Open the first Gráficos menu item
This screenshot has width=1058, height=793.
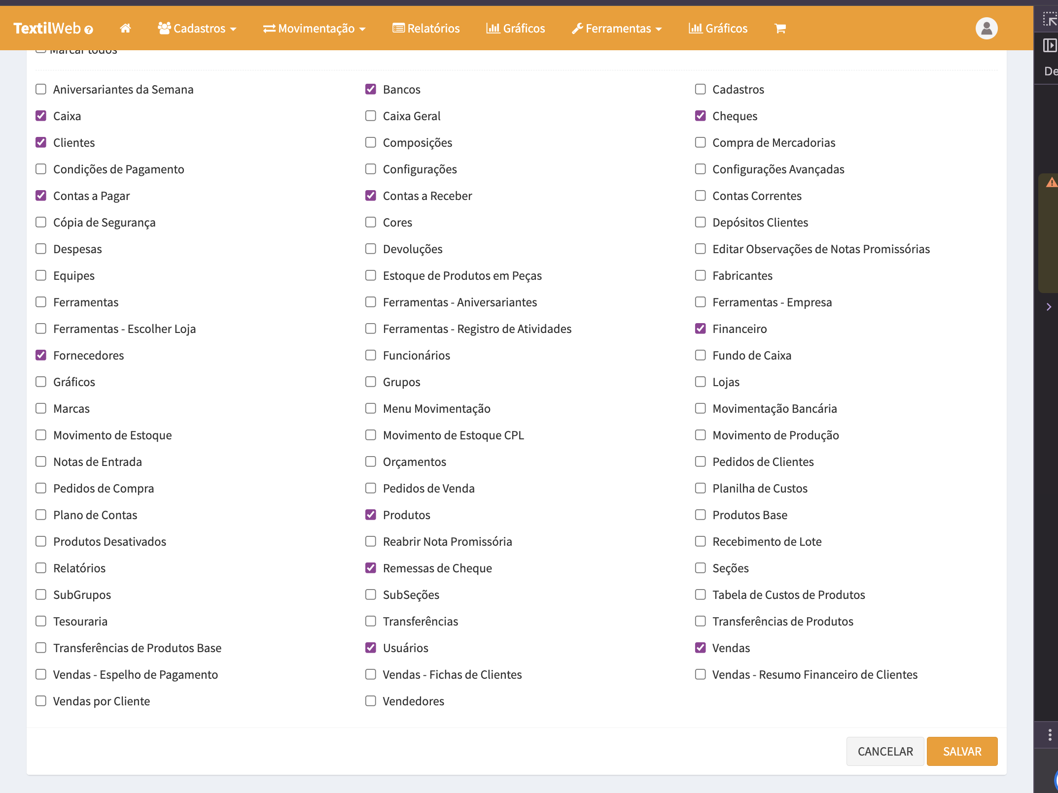tap(516, 28)
